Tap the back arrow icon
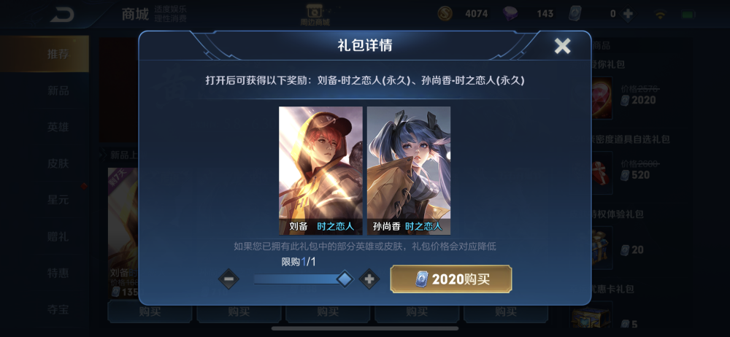The image size is (730, 337). (x=62, y=15)
